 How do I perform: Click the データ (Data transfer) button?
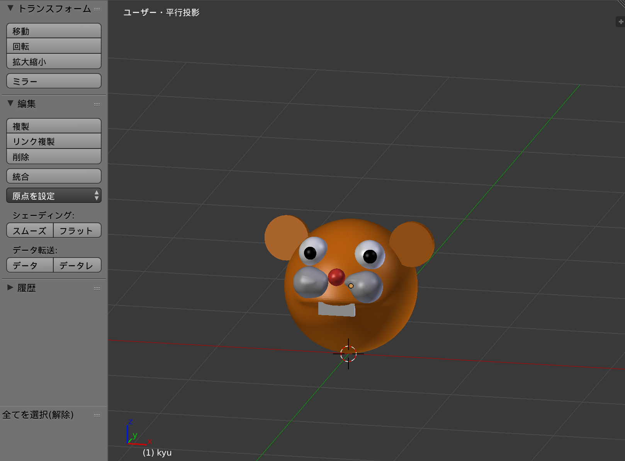tap(30, 265)
